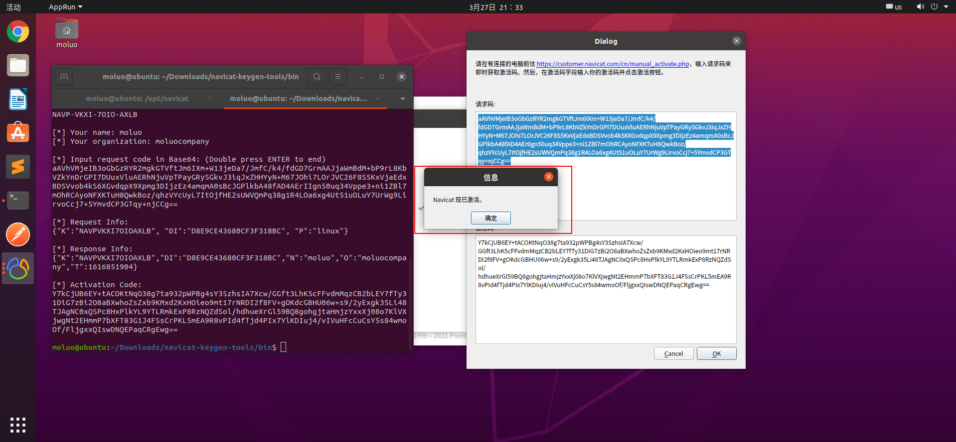Screen dimensions: 956x442
Task: Select Navicat icon in the dock
Action: [18, 268]
